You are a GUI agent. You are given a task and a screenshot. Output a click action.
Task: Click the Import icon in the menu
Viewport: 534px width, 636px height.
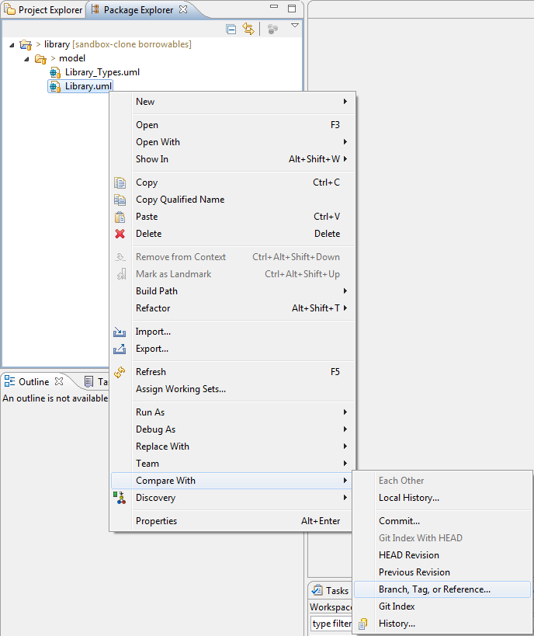pyautogui.click(x=120, y=332)
